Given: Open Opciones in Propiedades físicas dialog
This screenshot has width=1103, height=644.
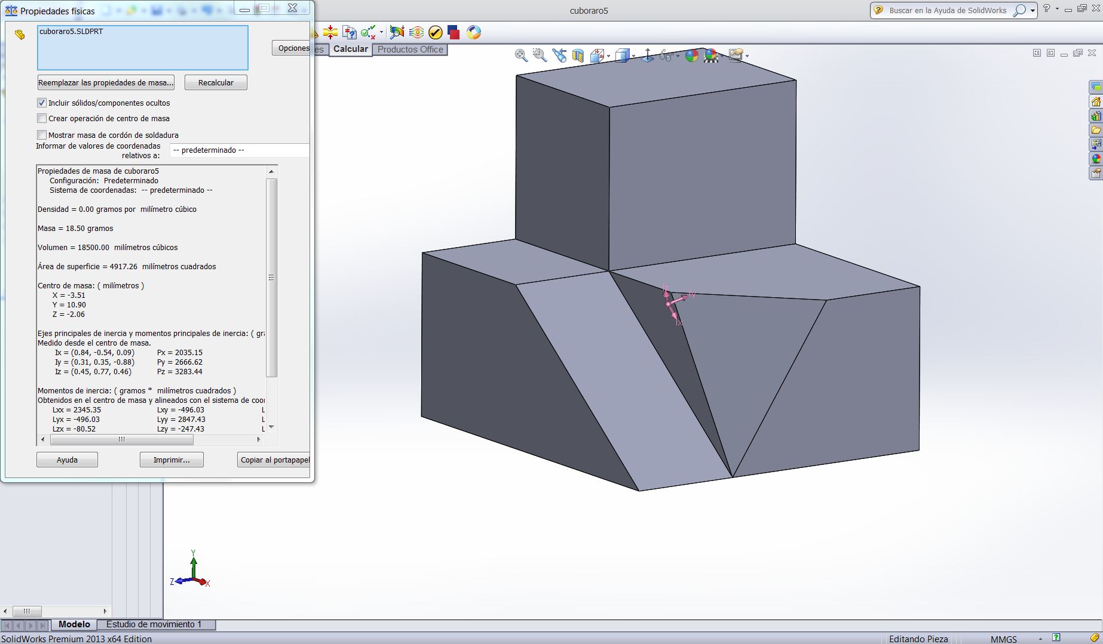Looking at the screenshot, I should point(292,48).
